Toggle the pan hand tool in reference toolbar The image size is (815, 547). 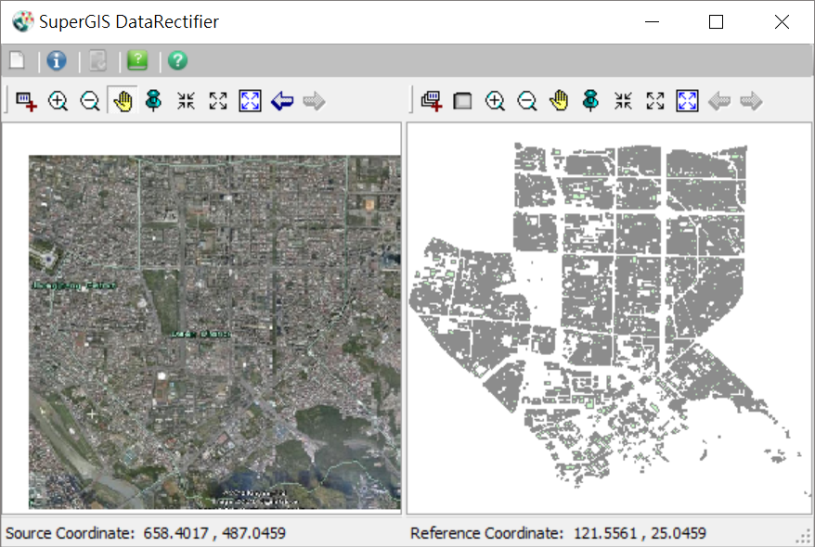tap(559, 101)
